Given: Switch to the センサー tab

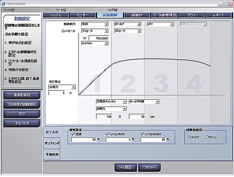Looking at the screenshot, I should pos(83,15).
